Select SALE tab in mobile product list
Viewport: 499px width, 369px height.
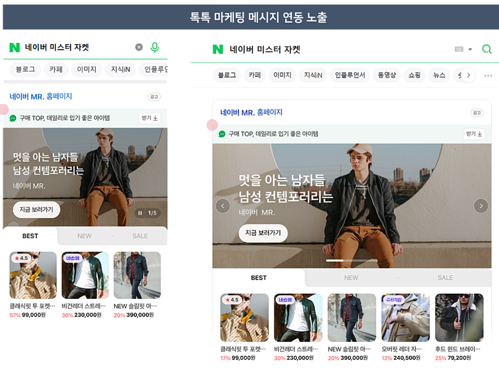coord(140,236)
